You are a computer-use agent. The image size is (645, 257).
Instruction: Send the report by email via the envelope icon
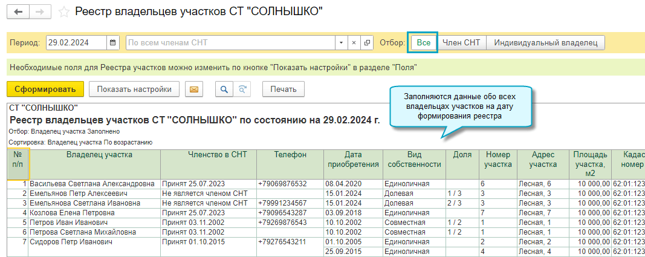point(194,89)
